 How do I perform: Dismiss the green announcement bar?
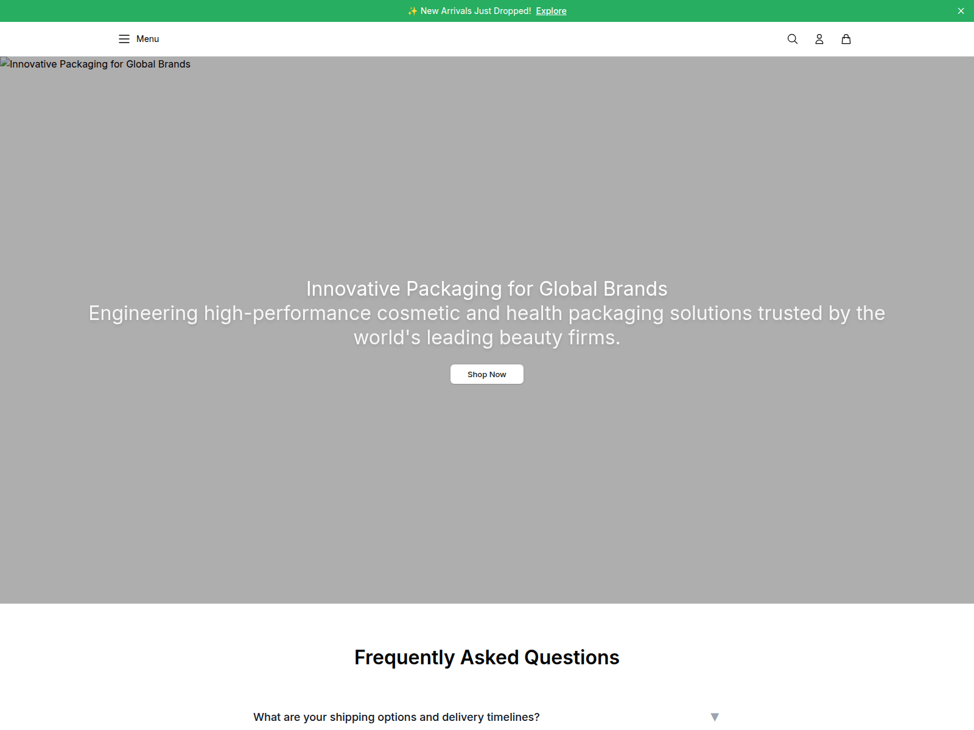tap(961, 11)
